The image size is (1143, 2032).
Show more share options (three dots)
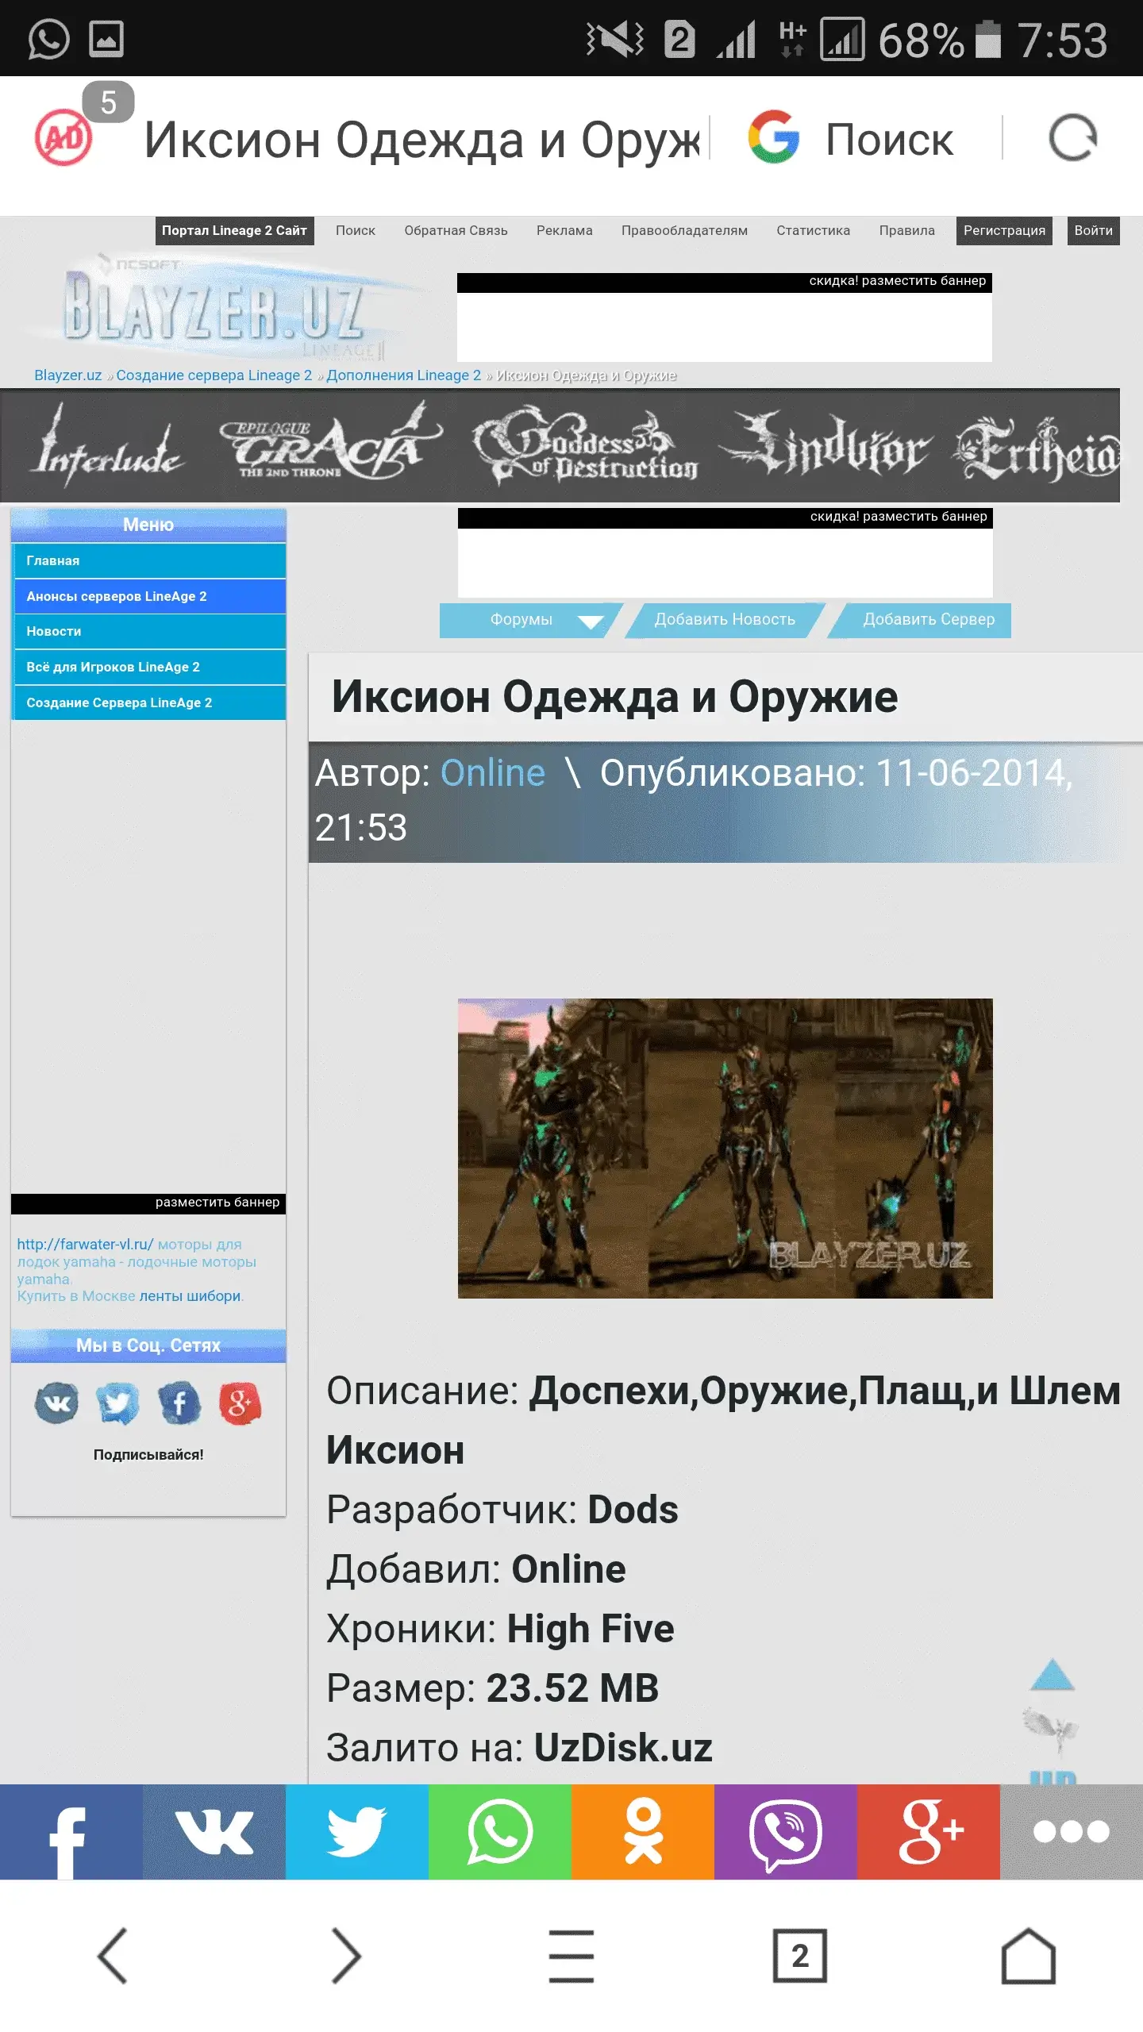[x=1072, y=1832]
